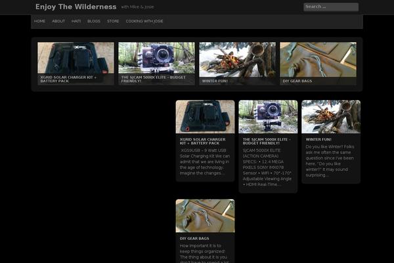Open the BLOGS menu item

(x=94, y=21)
